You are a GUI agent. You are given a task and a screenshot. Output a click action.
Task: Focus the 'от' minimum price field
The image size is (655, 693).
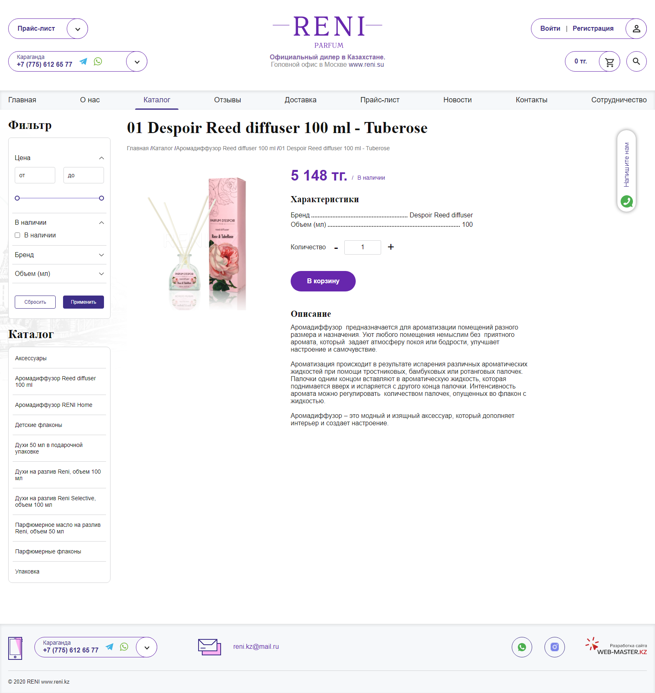[35, 175]
